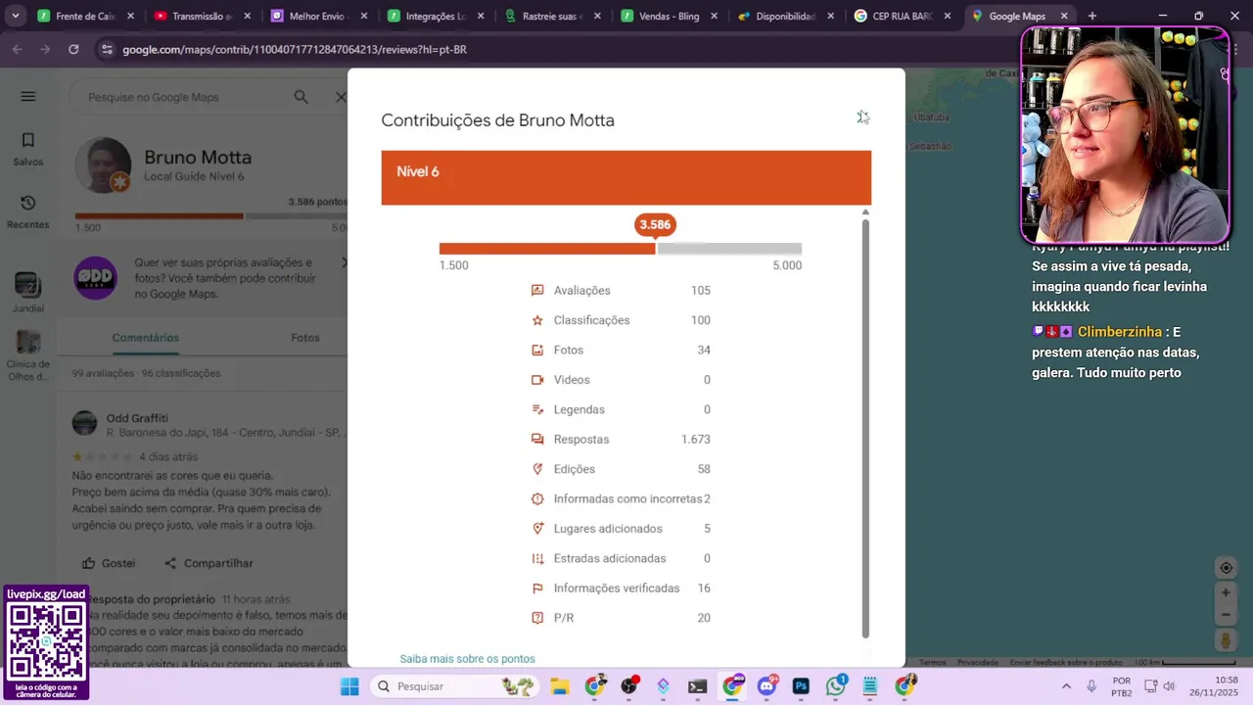Click the Lugares adicionados icon
The height and width of the screenshot is (705, 1253).
[537, 529]
